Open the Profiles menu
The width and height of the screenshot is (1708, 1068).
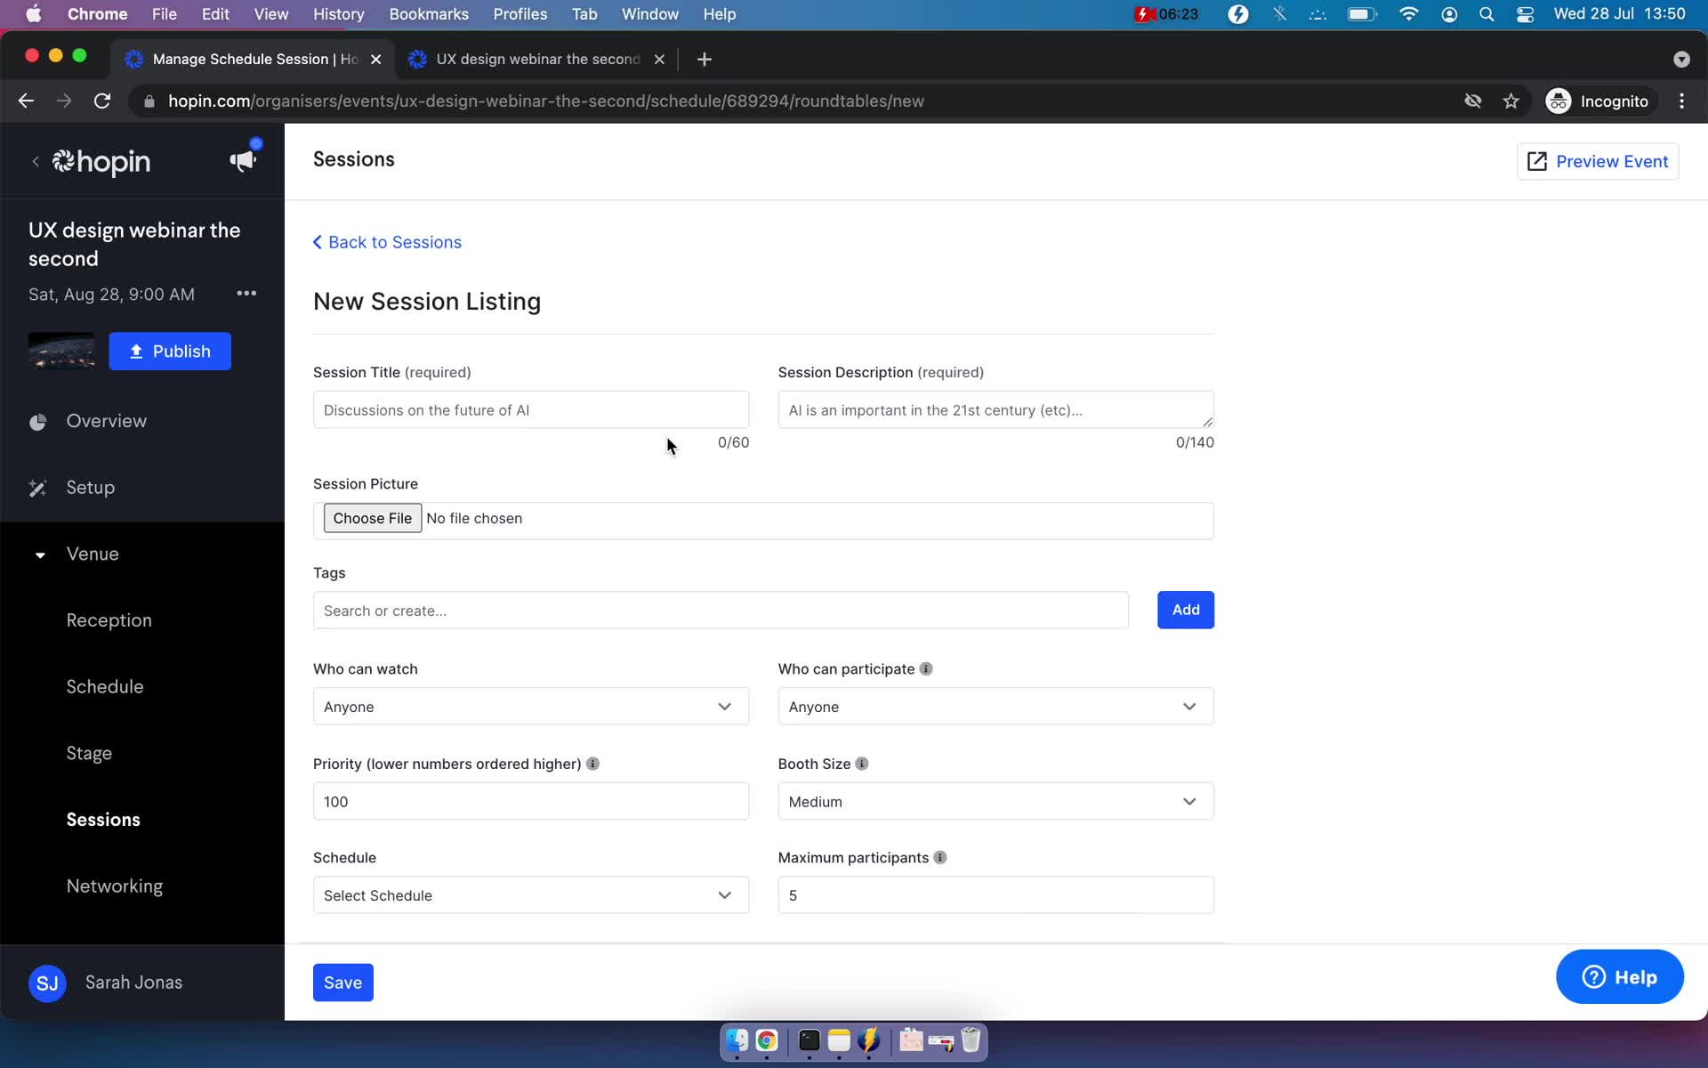520,14
